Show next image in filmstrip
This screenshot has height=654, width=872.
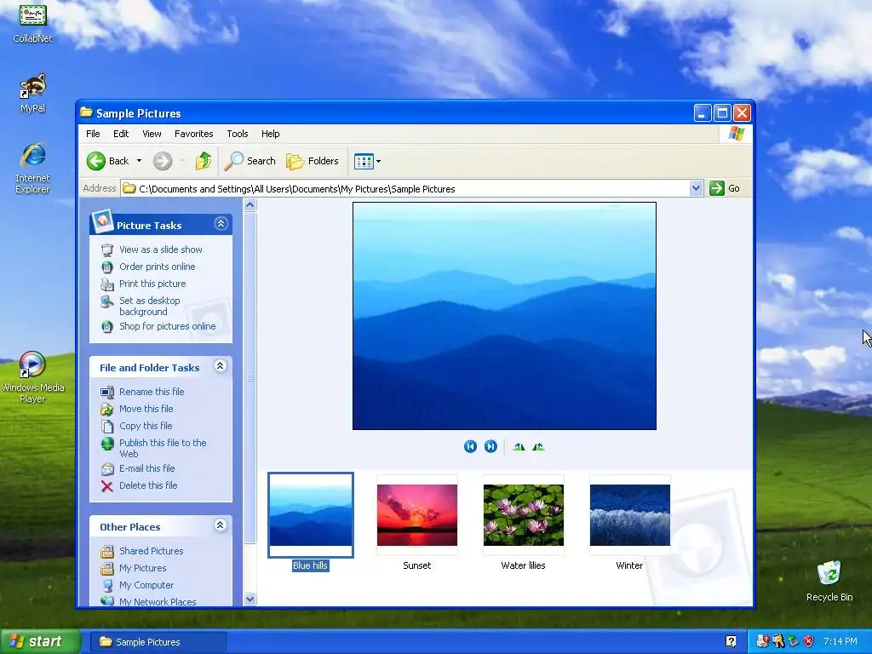pyautogui.click(x=490, y=446)
